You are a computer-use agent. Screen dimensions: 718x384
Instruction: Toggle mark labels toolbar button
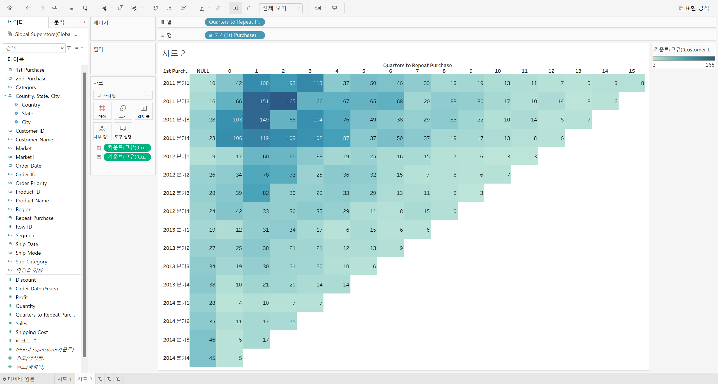tap(236, 8)
